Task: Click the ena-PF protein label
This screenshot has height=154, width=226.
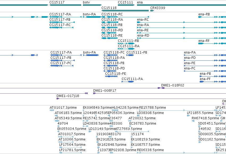Action: (x=205, y=79)
